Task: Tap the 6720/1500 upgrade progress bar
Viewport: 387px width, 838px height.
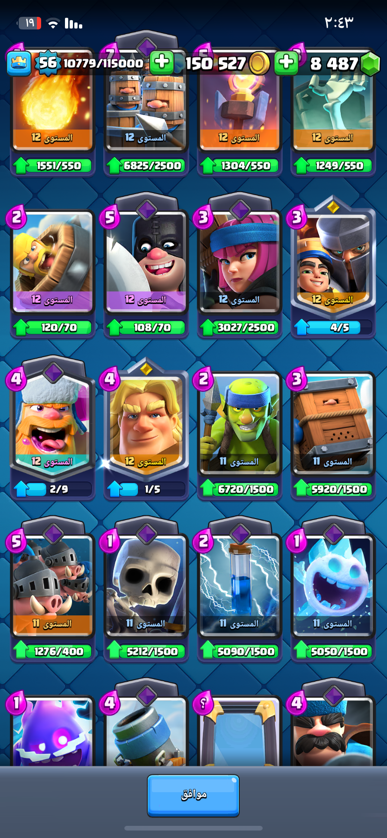Action: click(239, 489)
